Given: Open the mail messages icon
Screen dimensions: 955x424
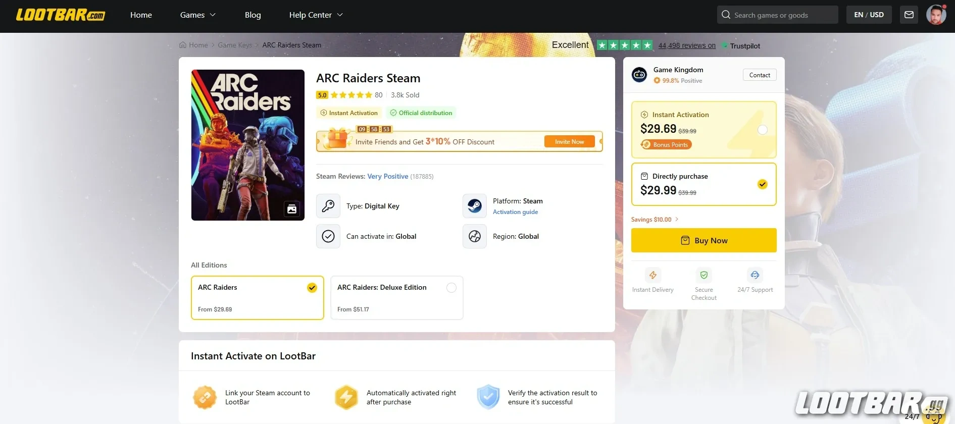Looking at the screenshot, I should (x=909, y=15).
